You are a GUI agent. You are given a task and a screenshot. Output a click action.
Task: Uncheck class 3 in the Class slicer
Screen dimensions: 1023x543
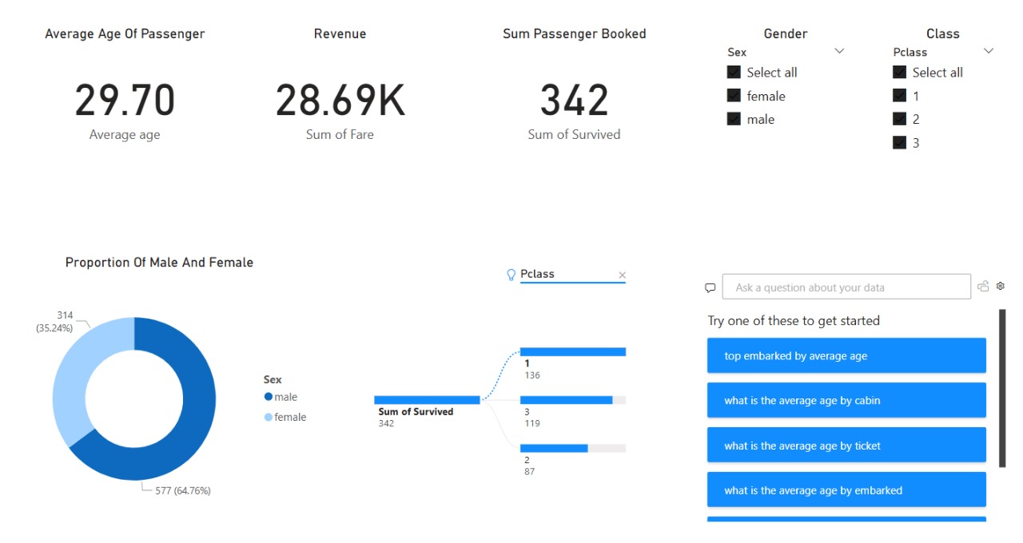click(900, 142)
